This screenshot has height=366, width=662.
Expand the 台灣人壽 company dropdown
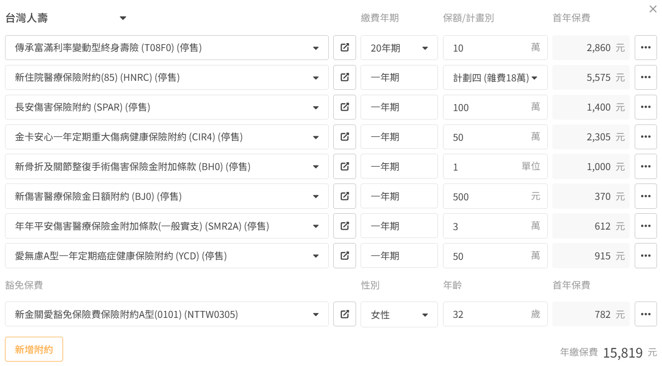pos(123,18)
